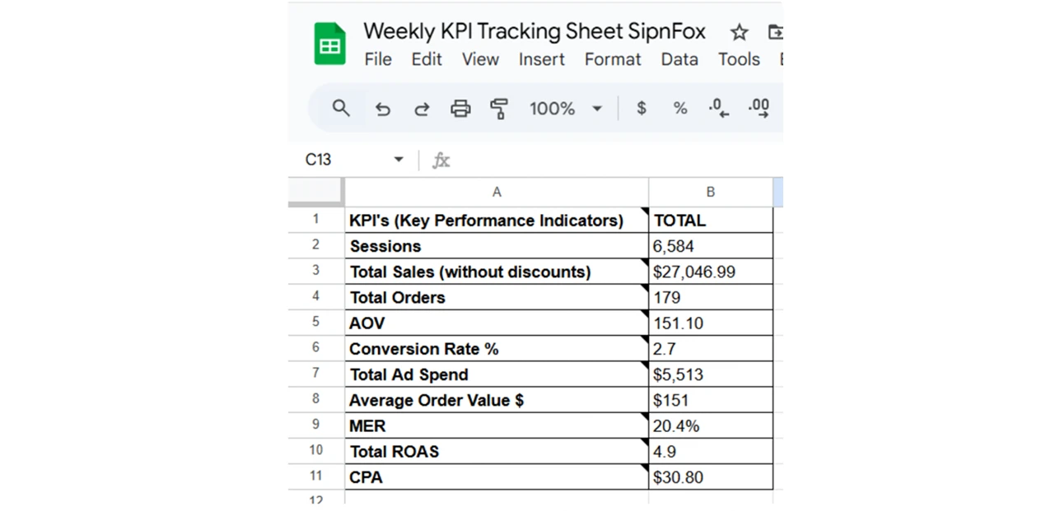Apply percent format icon
This screenshot has width=1060, height=511.
[x=680, y=109]
